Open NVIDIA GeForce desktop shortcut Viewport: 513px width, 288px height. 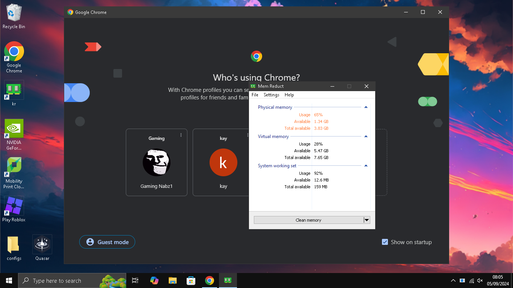(x=14, y=135)
